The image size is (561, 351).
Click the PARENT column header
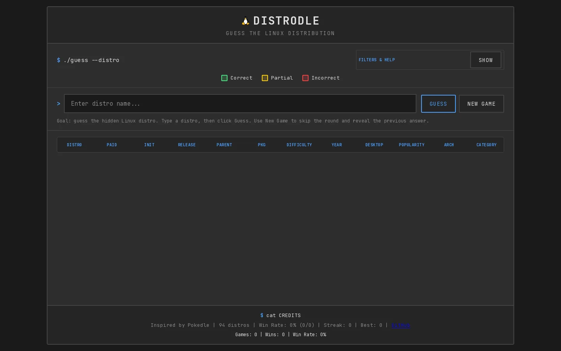(224, 145)
